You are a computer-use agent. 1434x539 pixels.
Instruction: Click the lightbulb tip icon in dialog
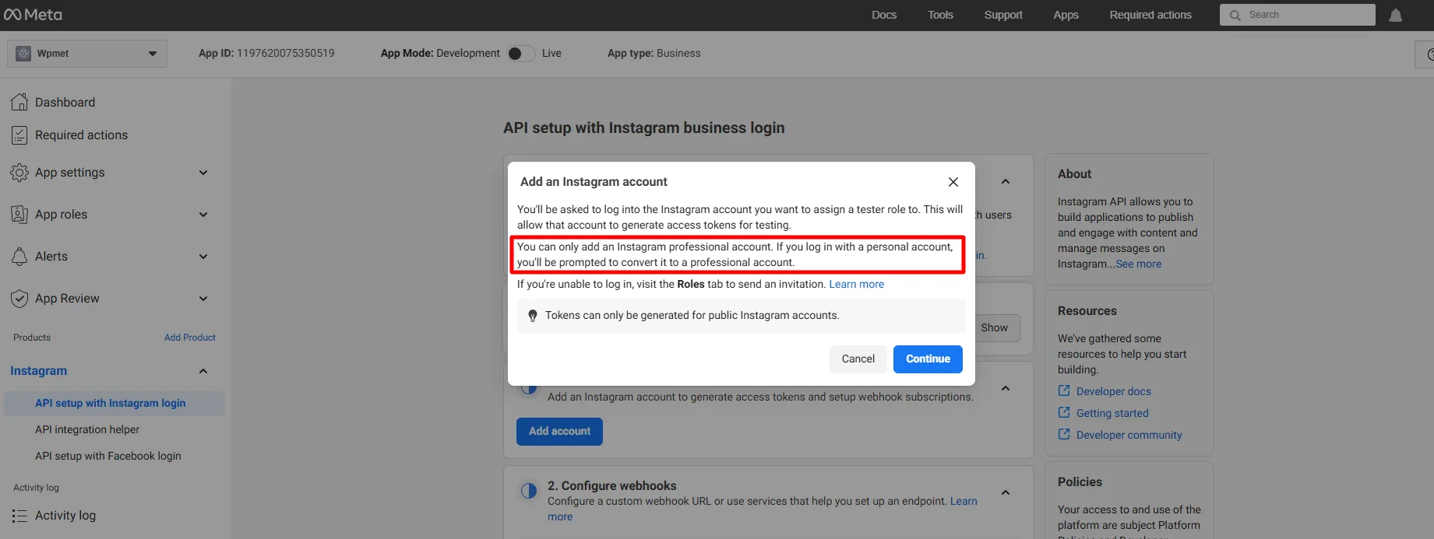[x=533, y=316]
